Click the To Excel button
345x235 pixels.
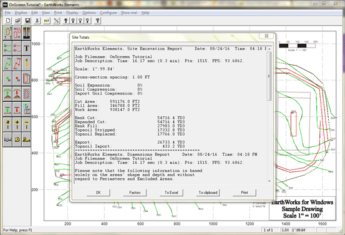coord(171,192)
